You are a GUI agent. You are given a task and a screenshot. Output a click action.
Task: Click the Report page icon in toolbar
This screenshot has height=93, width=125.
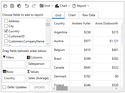74,6
